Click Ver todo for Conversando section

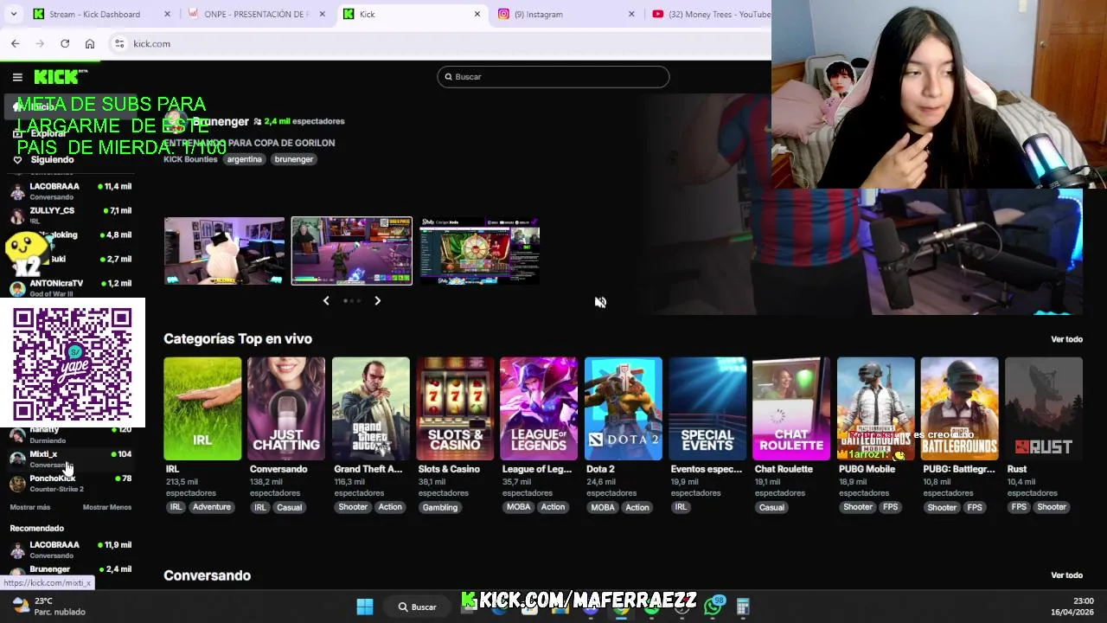click(1066, 575)
